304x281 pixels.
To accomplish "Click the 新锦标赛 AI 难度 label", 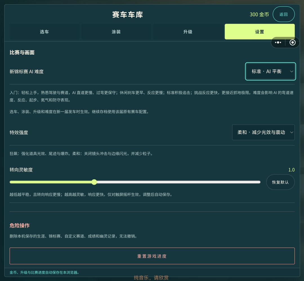I will click(x=26, y=72).
